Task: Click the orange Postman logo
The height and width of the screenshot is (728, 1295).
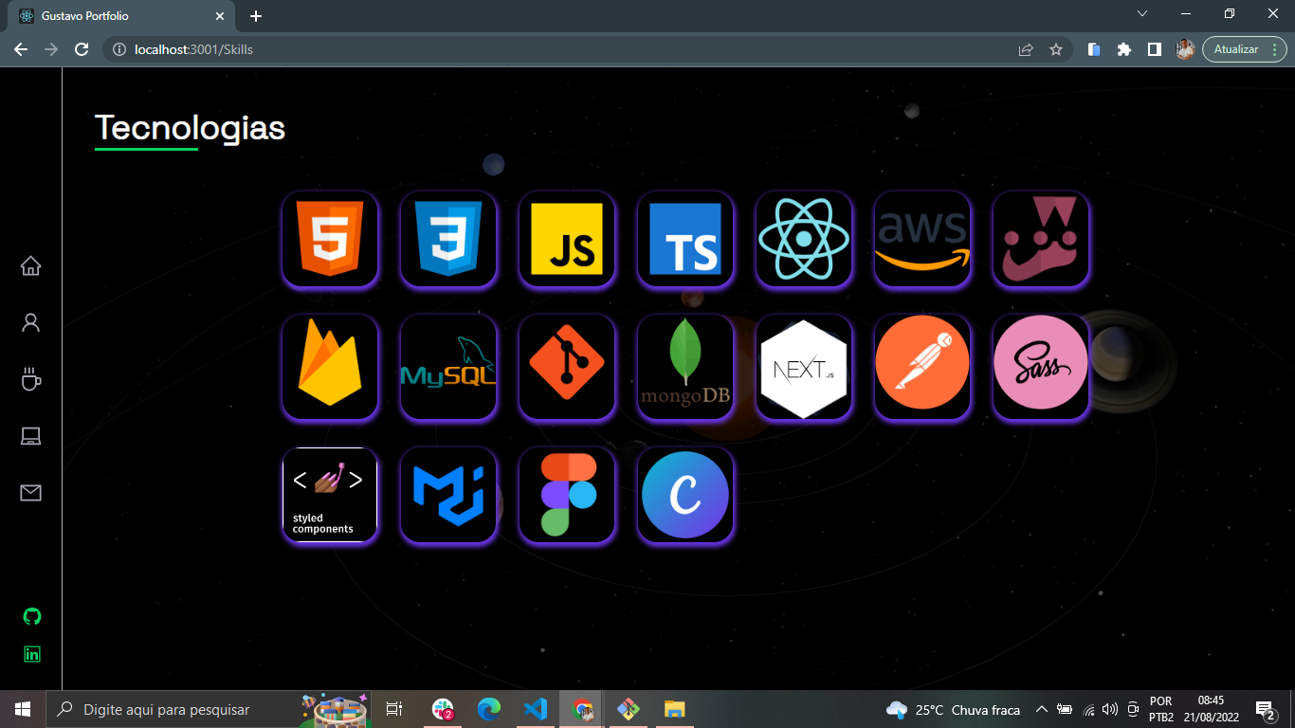Action: [x=922, y=367]
